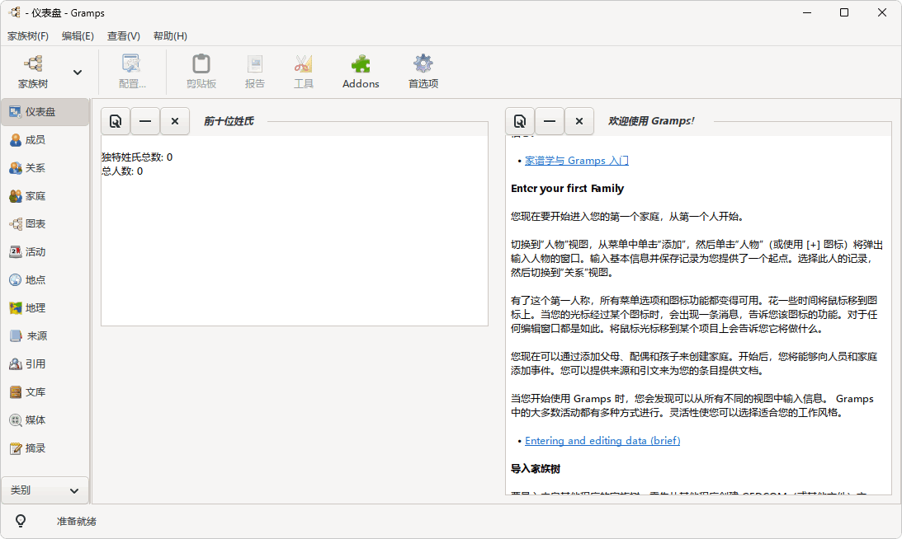Collapse the 前十位姓氏 gadget

click(145, 120)
